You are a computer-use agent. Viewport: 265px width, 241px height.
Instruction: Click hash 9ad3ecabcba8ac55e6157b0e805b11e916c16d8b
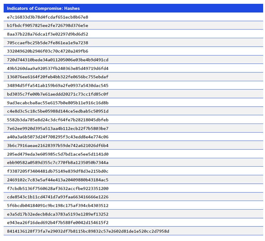(x=58, y=103)
